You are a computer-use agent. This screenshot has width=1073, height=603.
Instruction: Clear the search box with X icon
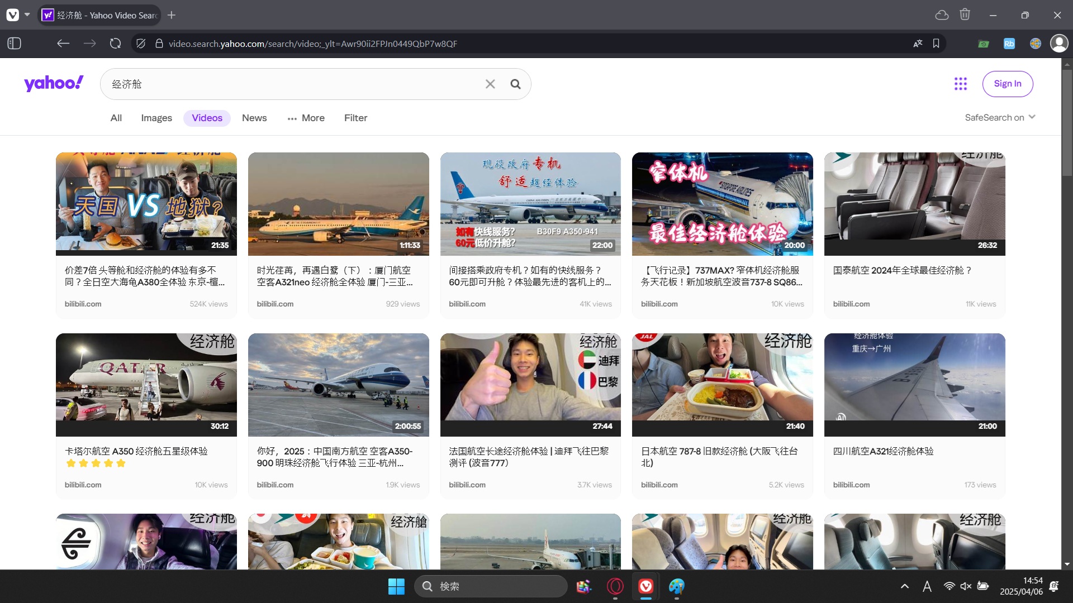click(490, 84)
